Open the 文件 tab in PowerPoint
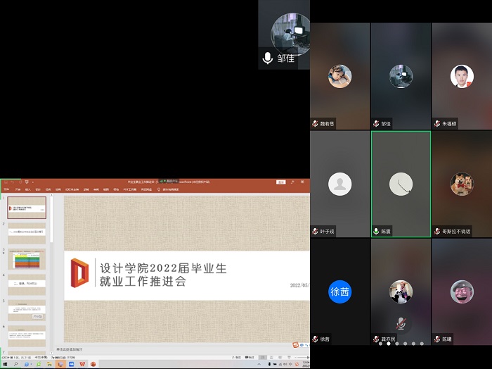The width and height of the screenshot is (492, 369). click(6, 189)
